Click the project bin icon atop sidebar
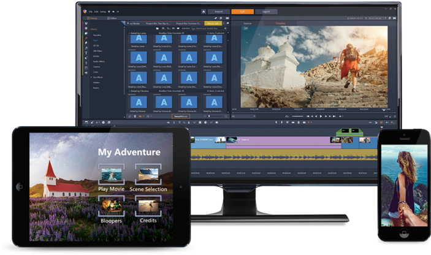The width and height of the screenshot is (431, 255). coord(86,23)
